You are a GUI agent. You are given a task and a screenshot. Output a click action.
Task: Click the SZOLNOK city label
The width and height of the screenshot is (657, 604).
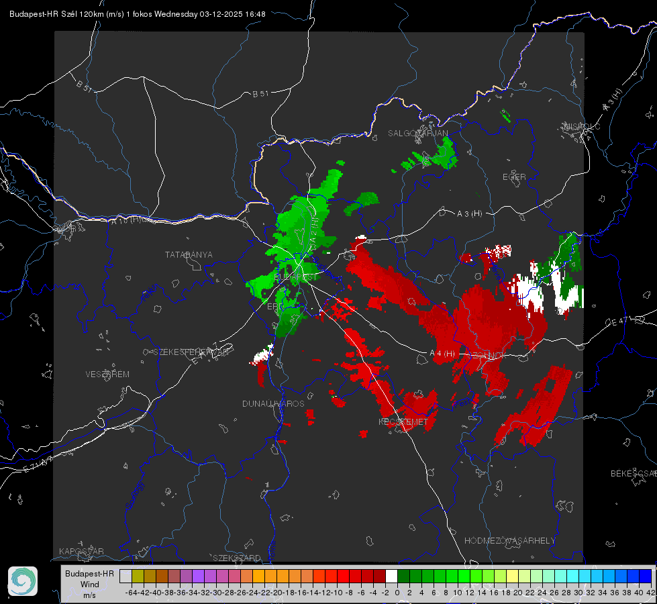(x=488, y=356)
